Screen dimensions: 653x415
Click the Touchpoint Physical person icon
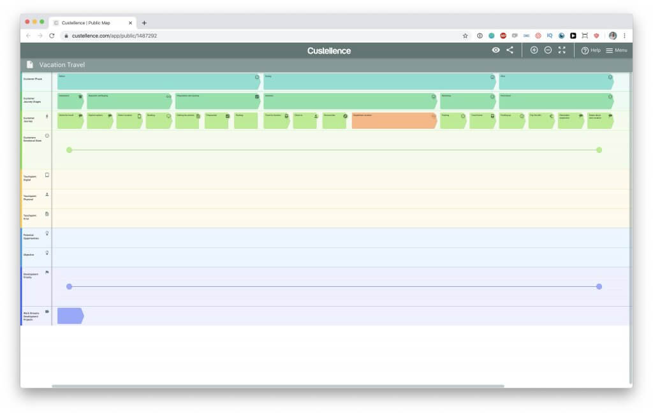[47, 194]
